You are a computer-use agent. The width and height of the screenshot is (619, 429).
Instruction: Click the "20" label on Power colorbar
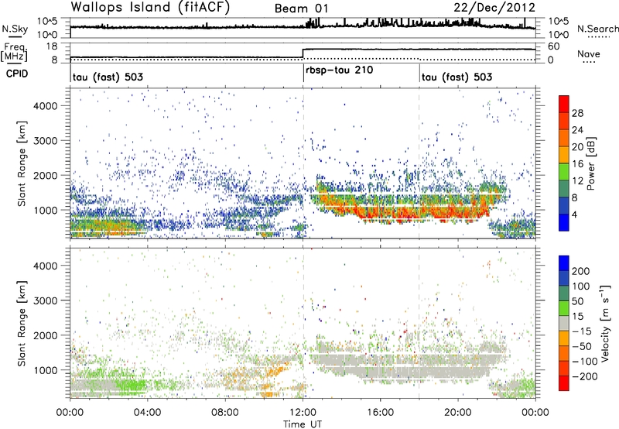click(x=577, y=147)
